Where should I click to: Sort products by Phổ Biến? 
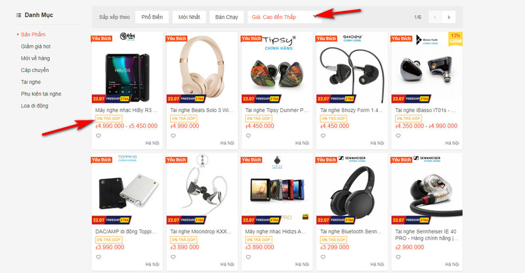point(152,17)
